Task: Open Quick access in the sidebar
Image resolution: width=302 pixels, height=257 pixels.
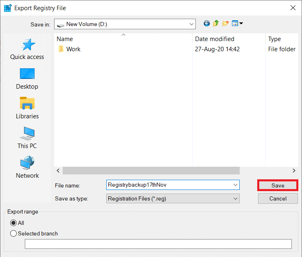Action: point(27,50)
